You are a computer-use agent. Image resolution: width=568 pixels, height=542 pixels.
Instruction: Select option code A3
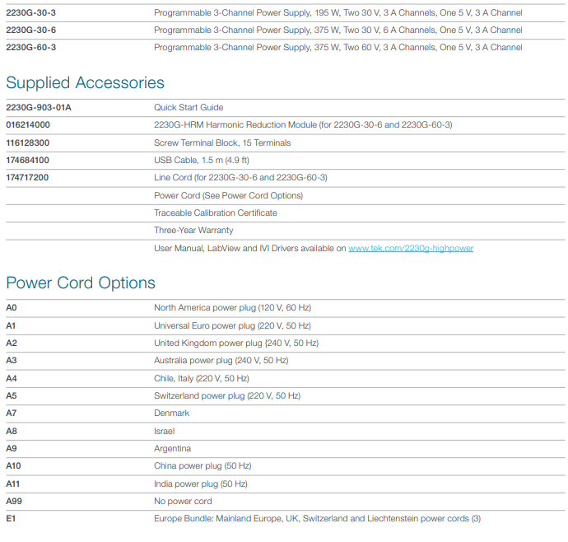(12, 361)
